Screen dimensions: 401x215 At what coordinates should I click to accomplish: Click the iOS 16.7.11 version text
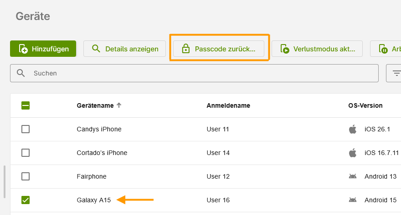(381, 153)
